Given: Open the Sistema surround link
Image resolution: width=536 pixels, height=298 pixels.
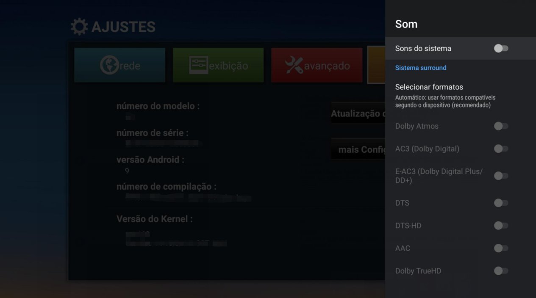Looking at the screenshot, I should [420, 67].
